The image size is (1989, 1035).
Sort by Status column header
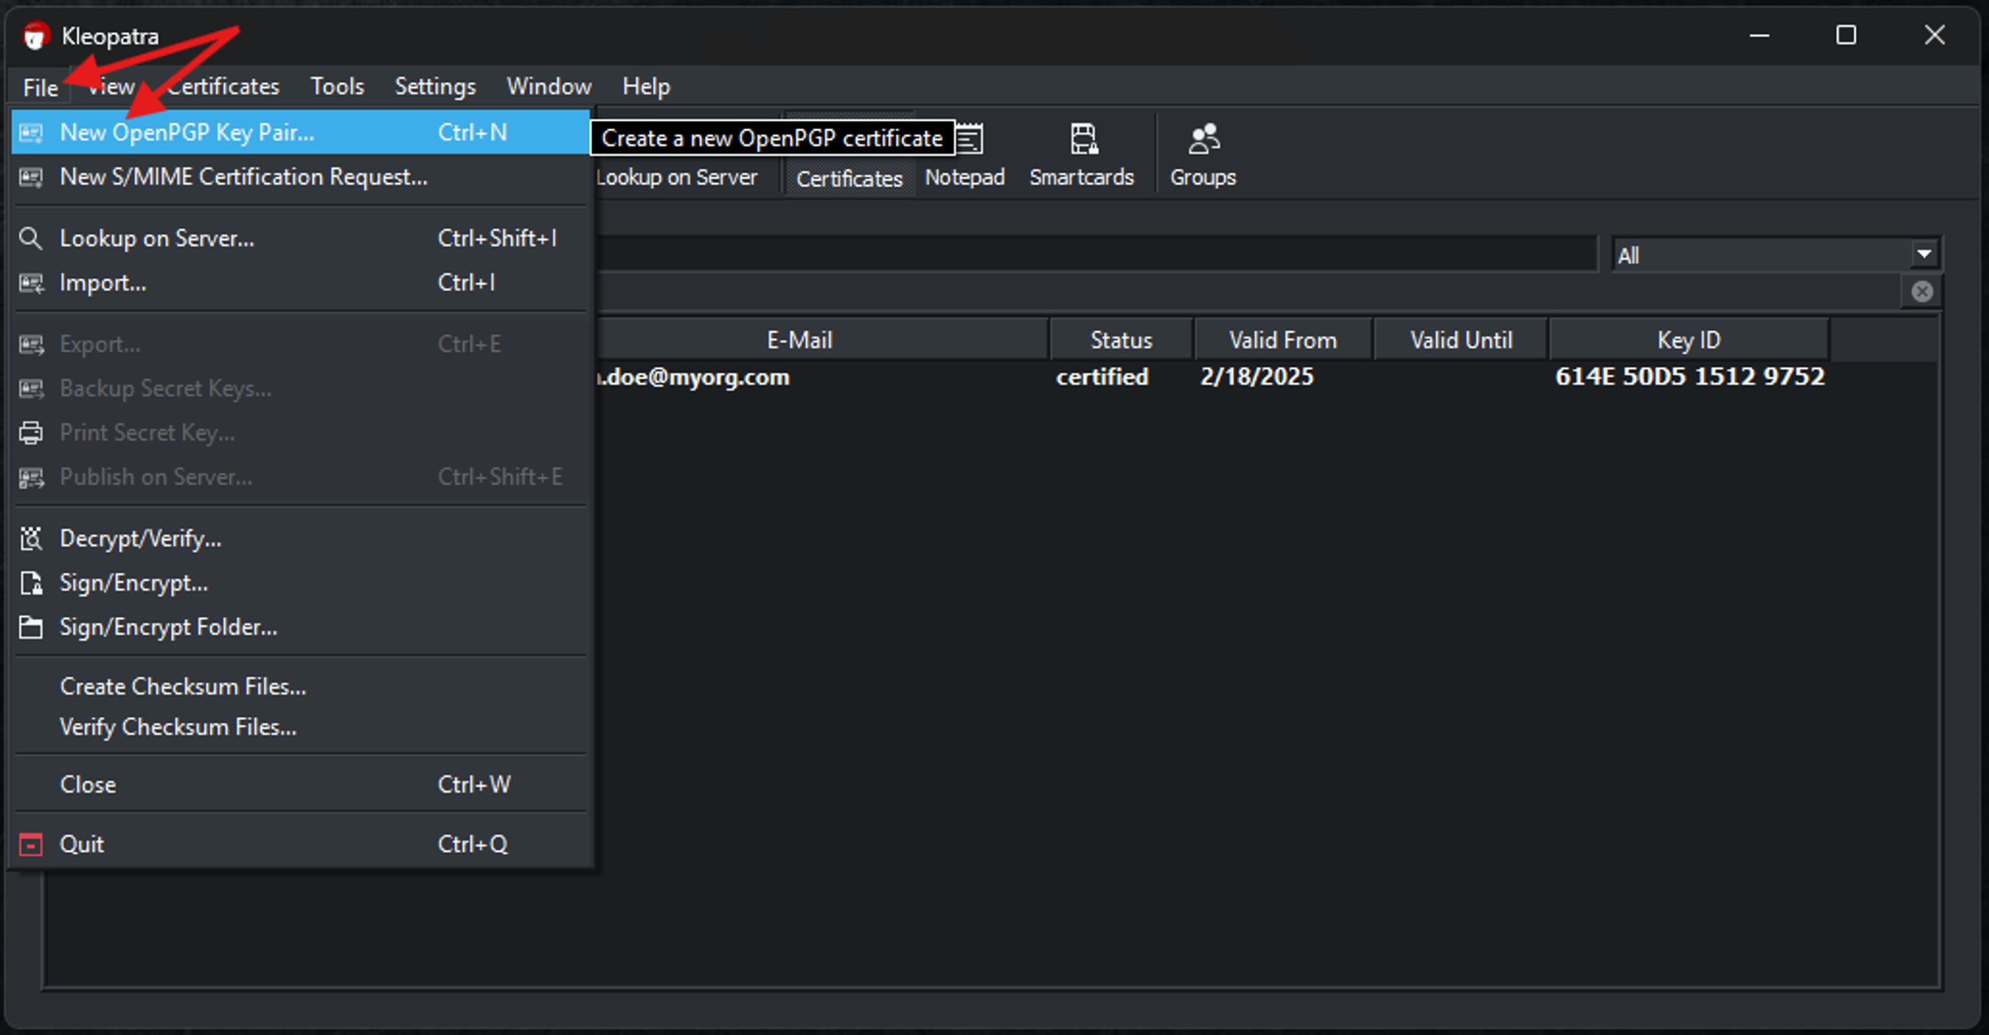1121,340
